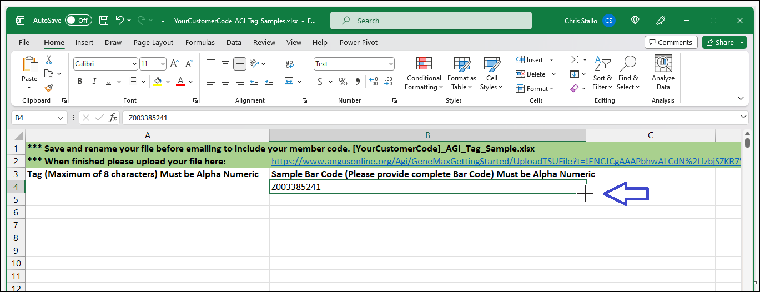
Task: Open the File menu
Action: coord(24,42)
